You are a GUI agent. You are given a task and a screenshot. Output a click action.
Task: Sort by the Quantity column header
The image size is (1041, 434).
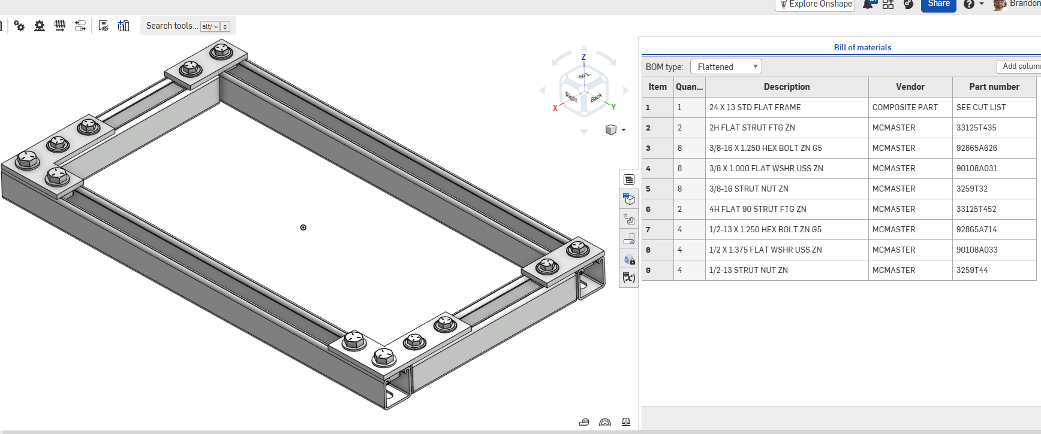(690, 87)
